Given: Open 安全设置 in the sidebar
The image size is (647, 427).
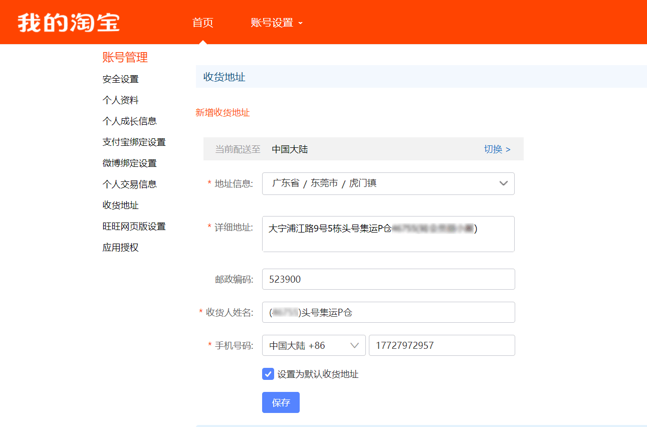Looking at the screenshot, I should pos(120,79).
